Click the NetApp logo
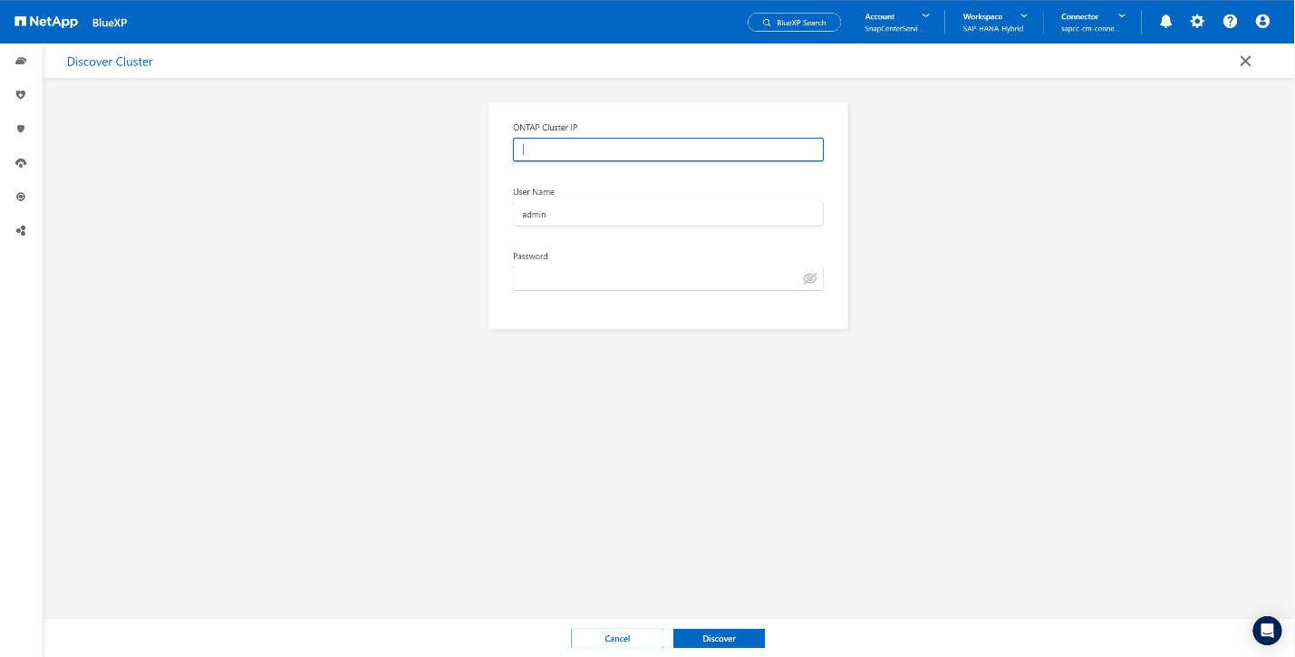 (x=46, y=22)
